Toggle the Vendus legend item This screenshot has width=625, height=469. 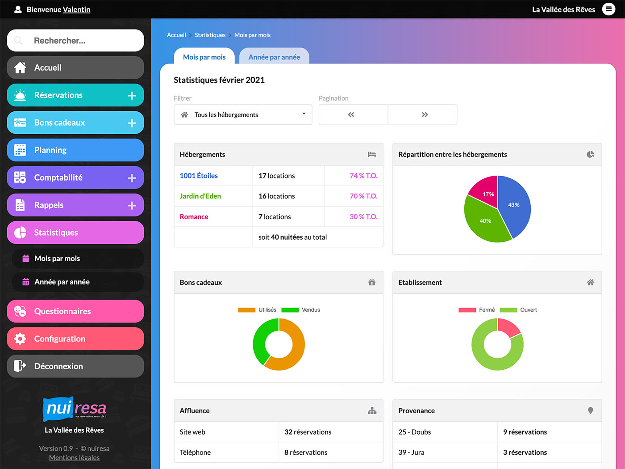click(x=301, y=310)
